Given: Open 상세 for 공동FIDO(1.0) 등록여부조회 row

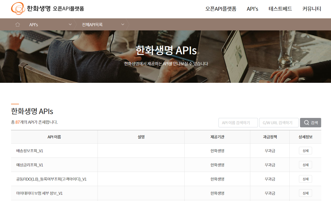Looking at the screenshot, I should tap(305, 179).
